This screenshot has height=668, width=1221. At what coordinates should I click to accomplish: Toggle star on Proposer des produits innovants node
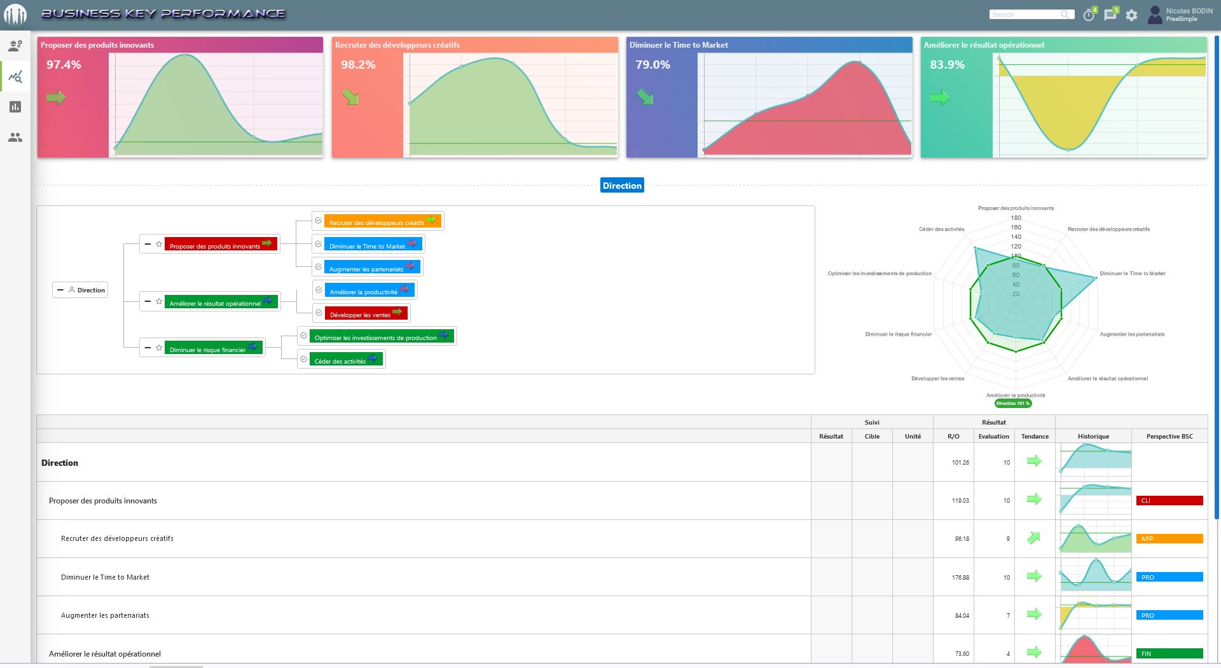159,244
